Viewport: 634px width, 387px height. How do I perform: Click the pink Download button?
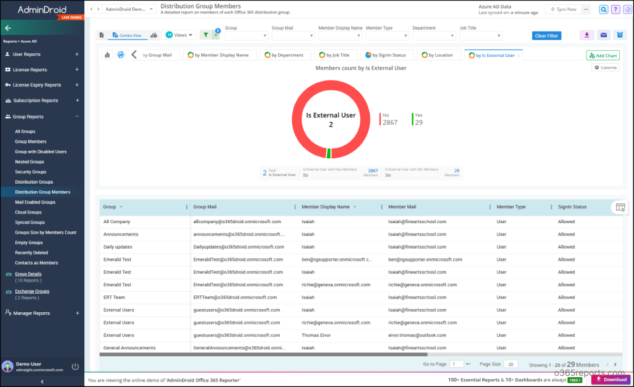611,380
